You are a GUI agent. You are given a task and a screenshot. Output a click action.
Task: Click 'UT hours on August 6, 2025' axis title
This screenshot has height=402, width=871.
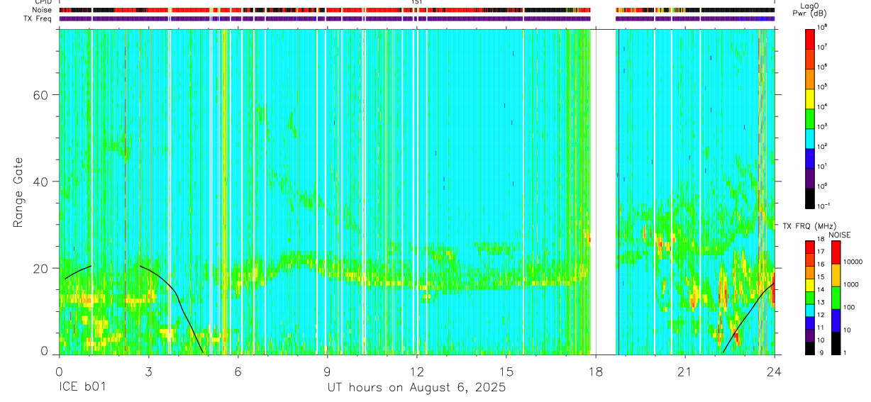click(x=416, y=388)
